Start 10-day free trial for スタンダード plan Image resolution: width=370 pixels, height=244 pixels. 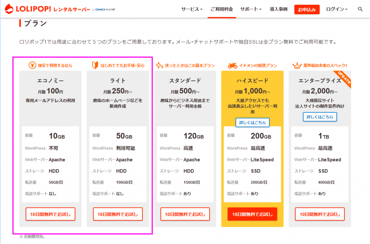pyautogui.click(x=185, y=214)
